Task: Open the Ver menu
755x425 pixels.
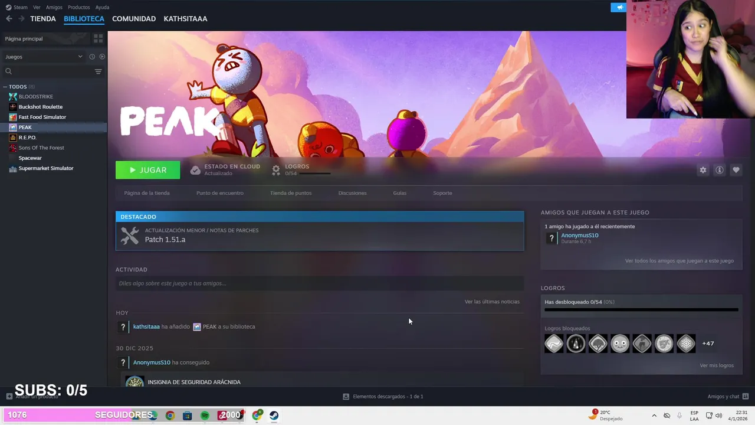Action: 37,7
